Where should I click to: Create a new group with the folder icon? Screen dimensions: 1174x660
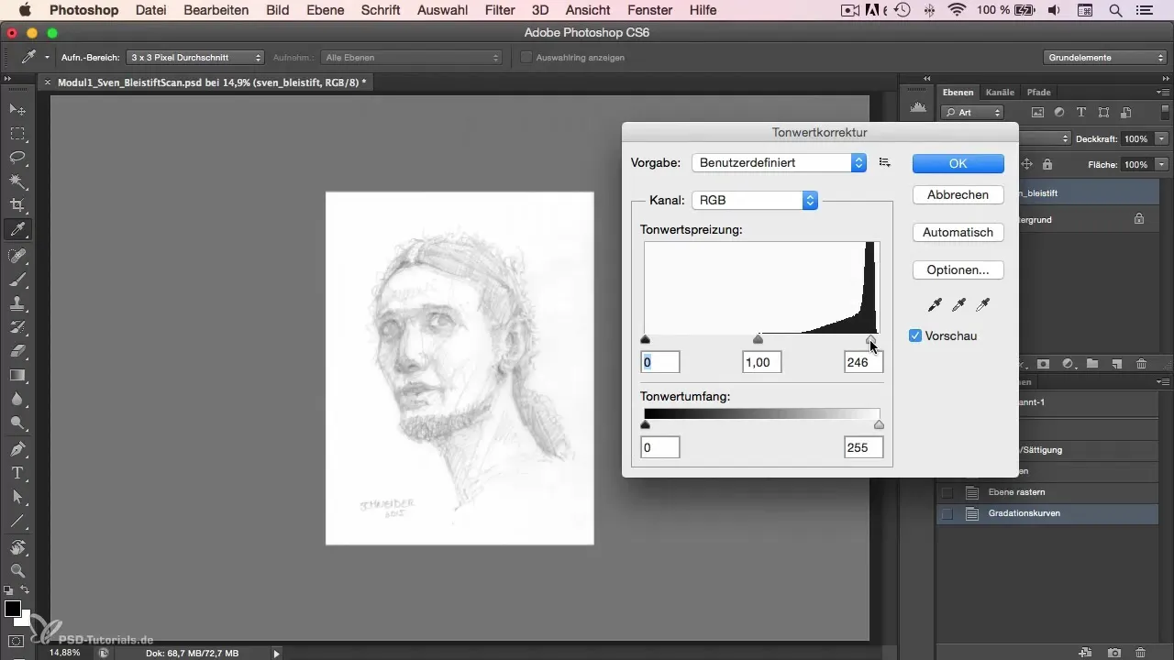tap(1092, 364)
